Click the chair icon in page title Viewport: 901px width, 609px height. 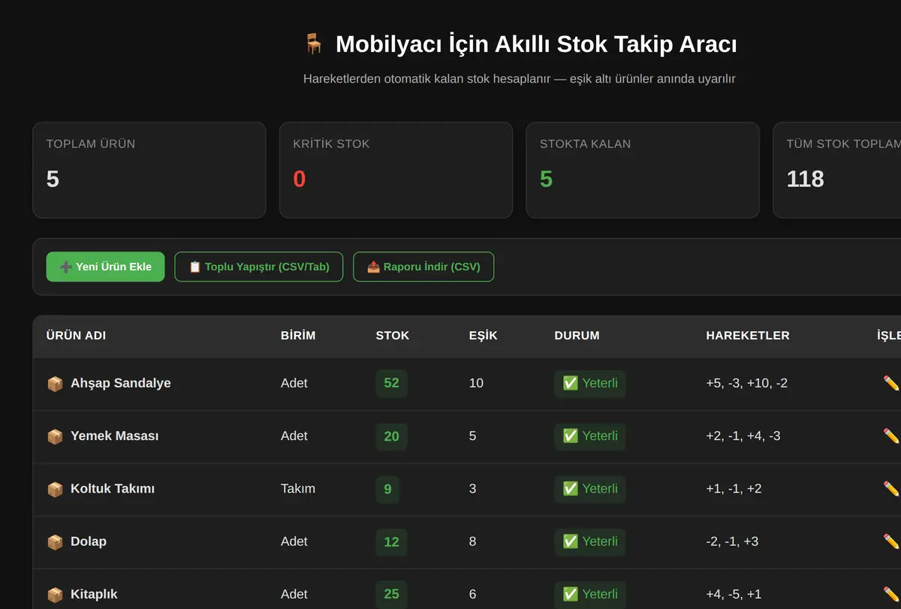coord(314,44)
